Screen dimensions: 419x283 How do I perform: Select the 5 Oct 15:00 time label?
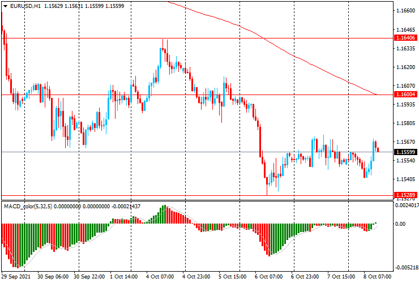tap(233, 276)
